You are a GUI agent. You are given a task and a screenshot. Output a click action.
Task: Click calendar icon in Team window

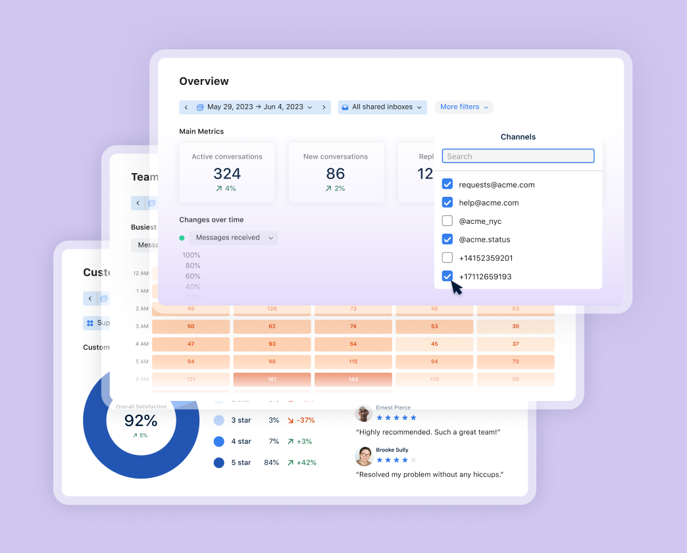pos(151,203)
